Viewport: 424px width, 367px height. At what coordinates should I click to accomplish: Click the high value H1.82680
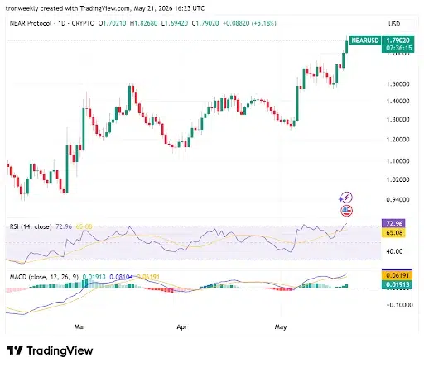143,23
